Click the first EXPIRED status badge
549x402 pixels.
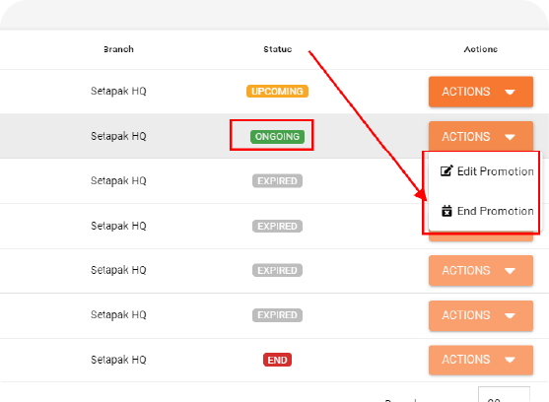(x=277, y=181)
